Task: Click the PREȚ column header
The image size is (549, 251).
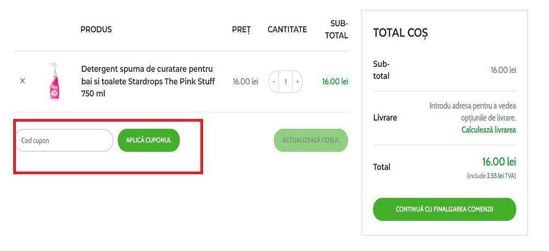Action: pos(241,30)
